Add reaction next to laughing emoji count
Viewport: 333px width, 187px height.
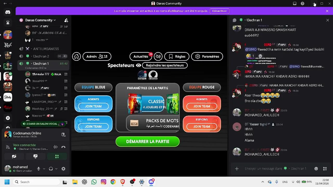(260, 56)
